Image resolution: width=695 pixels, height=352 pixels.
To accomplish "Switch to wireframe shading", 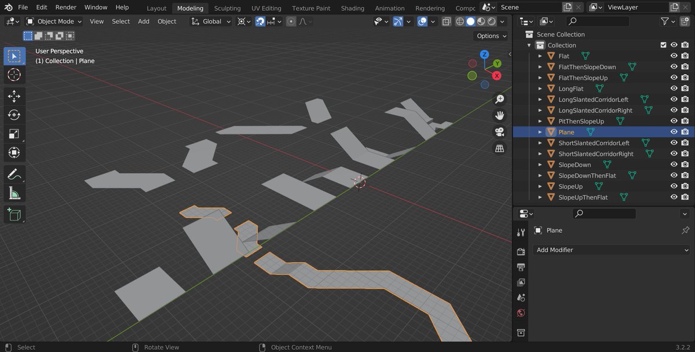I will tap(460, 21).
